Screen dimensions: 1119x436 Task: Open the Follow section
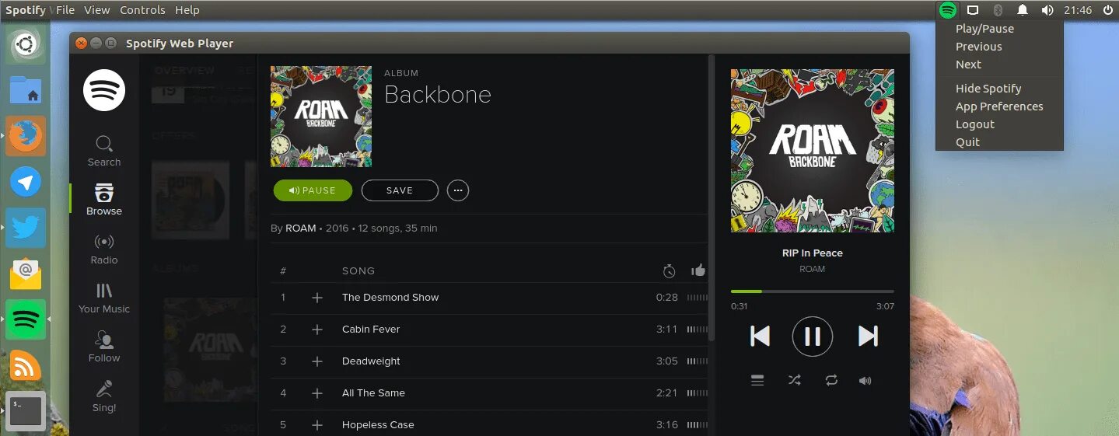pyautogui.click(x=104, y=347)
